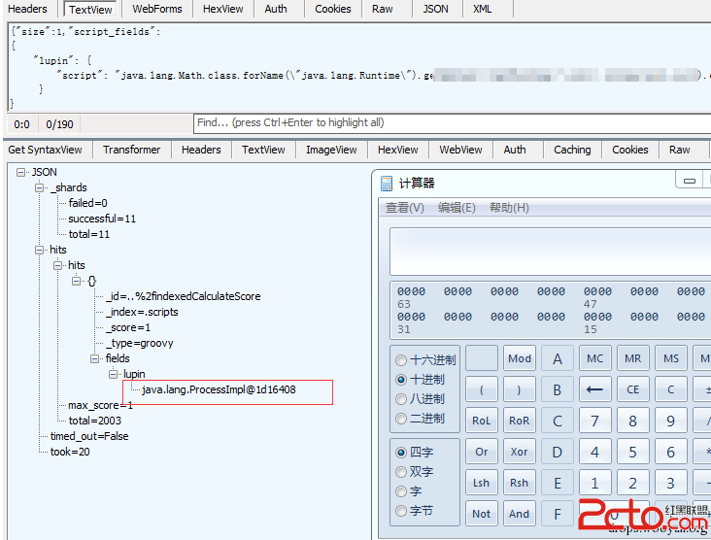
Task: Click the RoR rotate right button
Action: click(520, 421)
